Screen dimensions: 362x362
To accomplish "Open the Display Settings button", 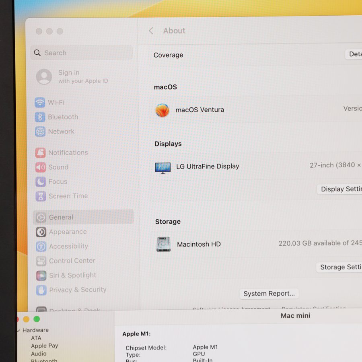I will pos(339,189).
